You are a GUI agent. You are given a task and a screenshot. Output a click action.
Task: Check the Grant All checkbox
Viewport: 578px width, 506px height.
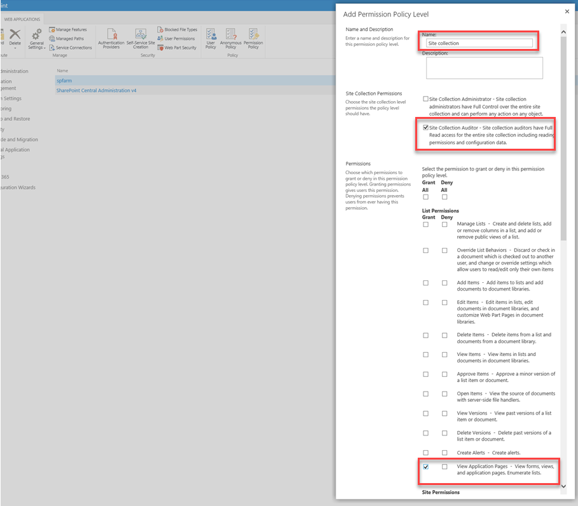[x=426, y=197]
